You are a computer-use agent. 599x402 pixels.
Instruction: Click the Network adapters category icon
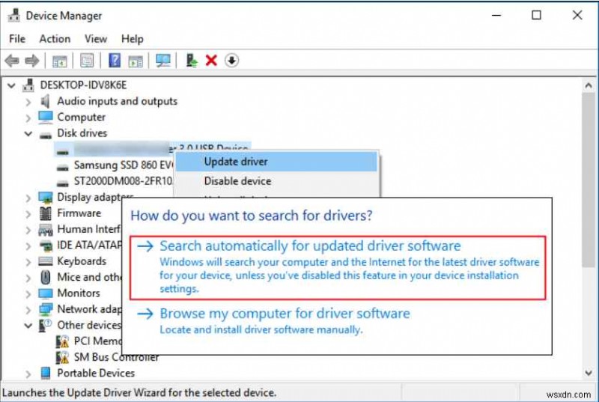(46, 309)
